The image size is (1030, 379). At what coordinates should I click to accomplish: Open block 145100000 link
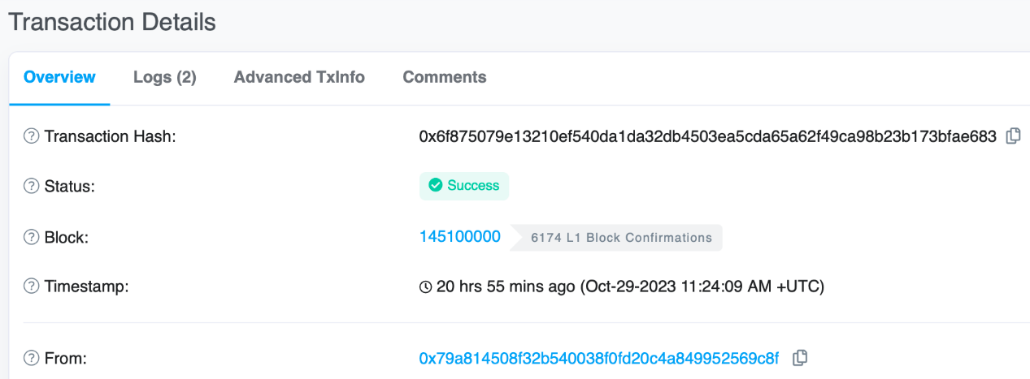click(460, 237)
